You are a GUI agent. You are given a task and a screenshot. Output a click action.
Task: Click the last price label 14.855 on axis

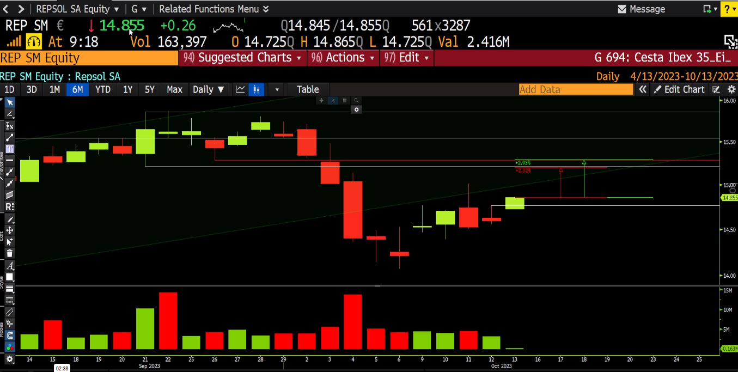tap(729, 198)
